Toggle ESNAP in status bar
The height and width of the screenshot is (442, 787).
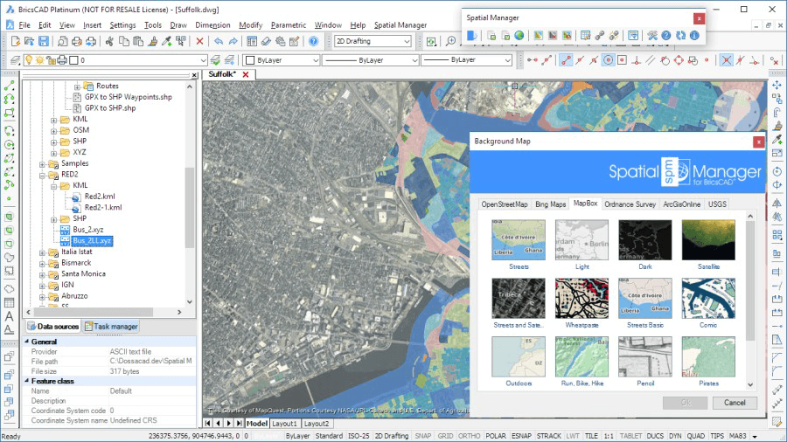point(521,436)
